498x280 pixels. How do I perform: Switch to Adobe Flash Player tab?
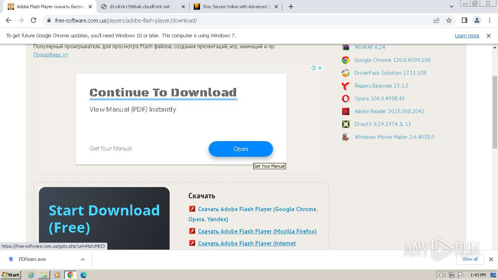[x=49, y=7]
